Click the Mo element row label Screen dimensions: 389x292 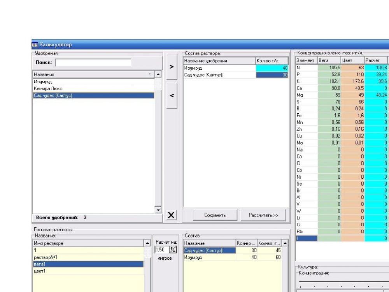[x=307, y=143]
